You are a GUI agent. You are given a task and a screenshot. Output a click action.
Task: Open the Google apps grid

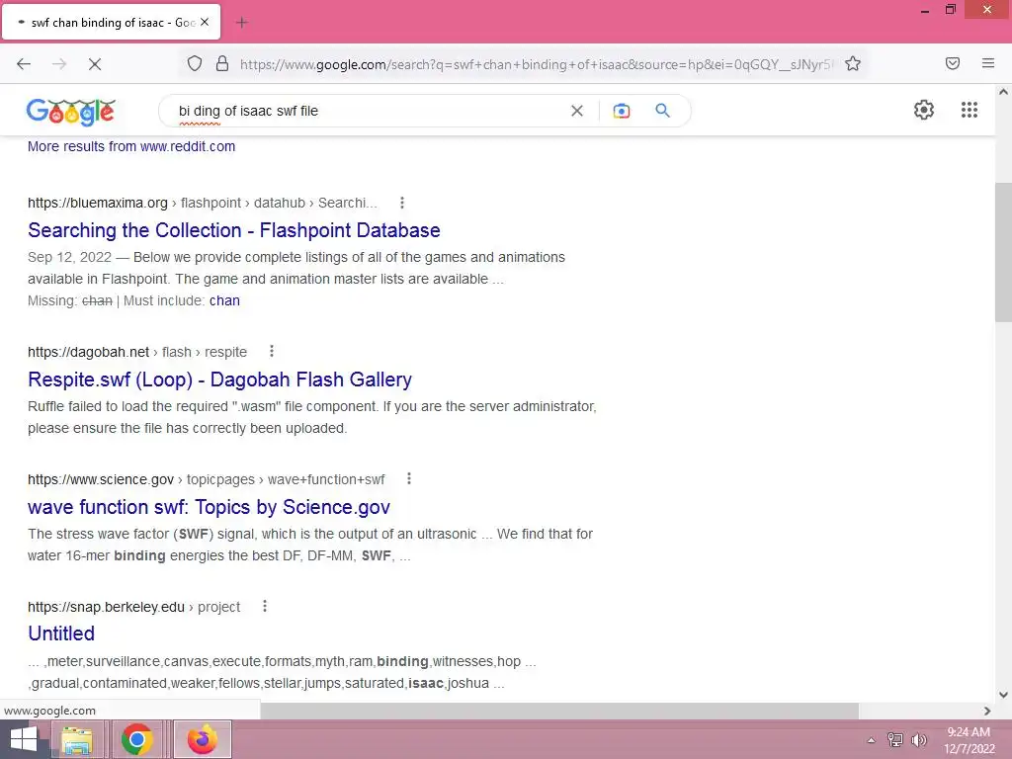coord(970,110)
